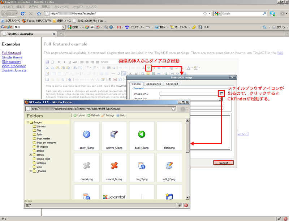The image size is (289, 221).
Task: Open Help in the CKFinder toolbar
Action: [121, 115]
